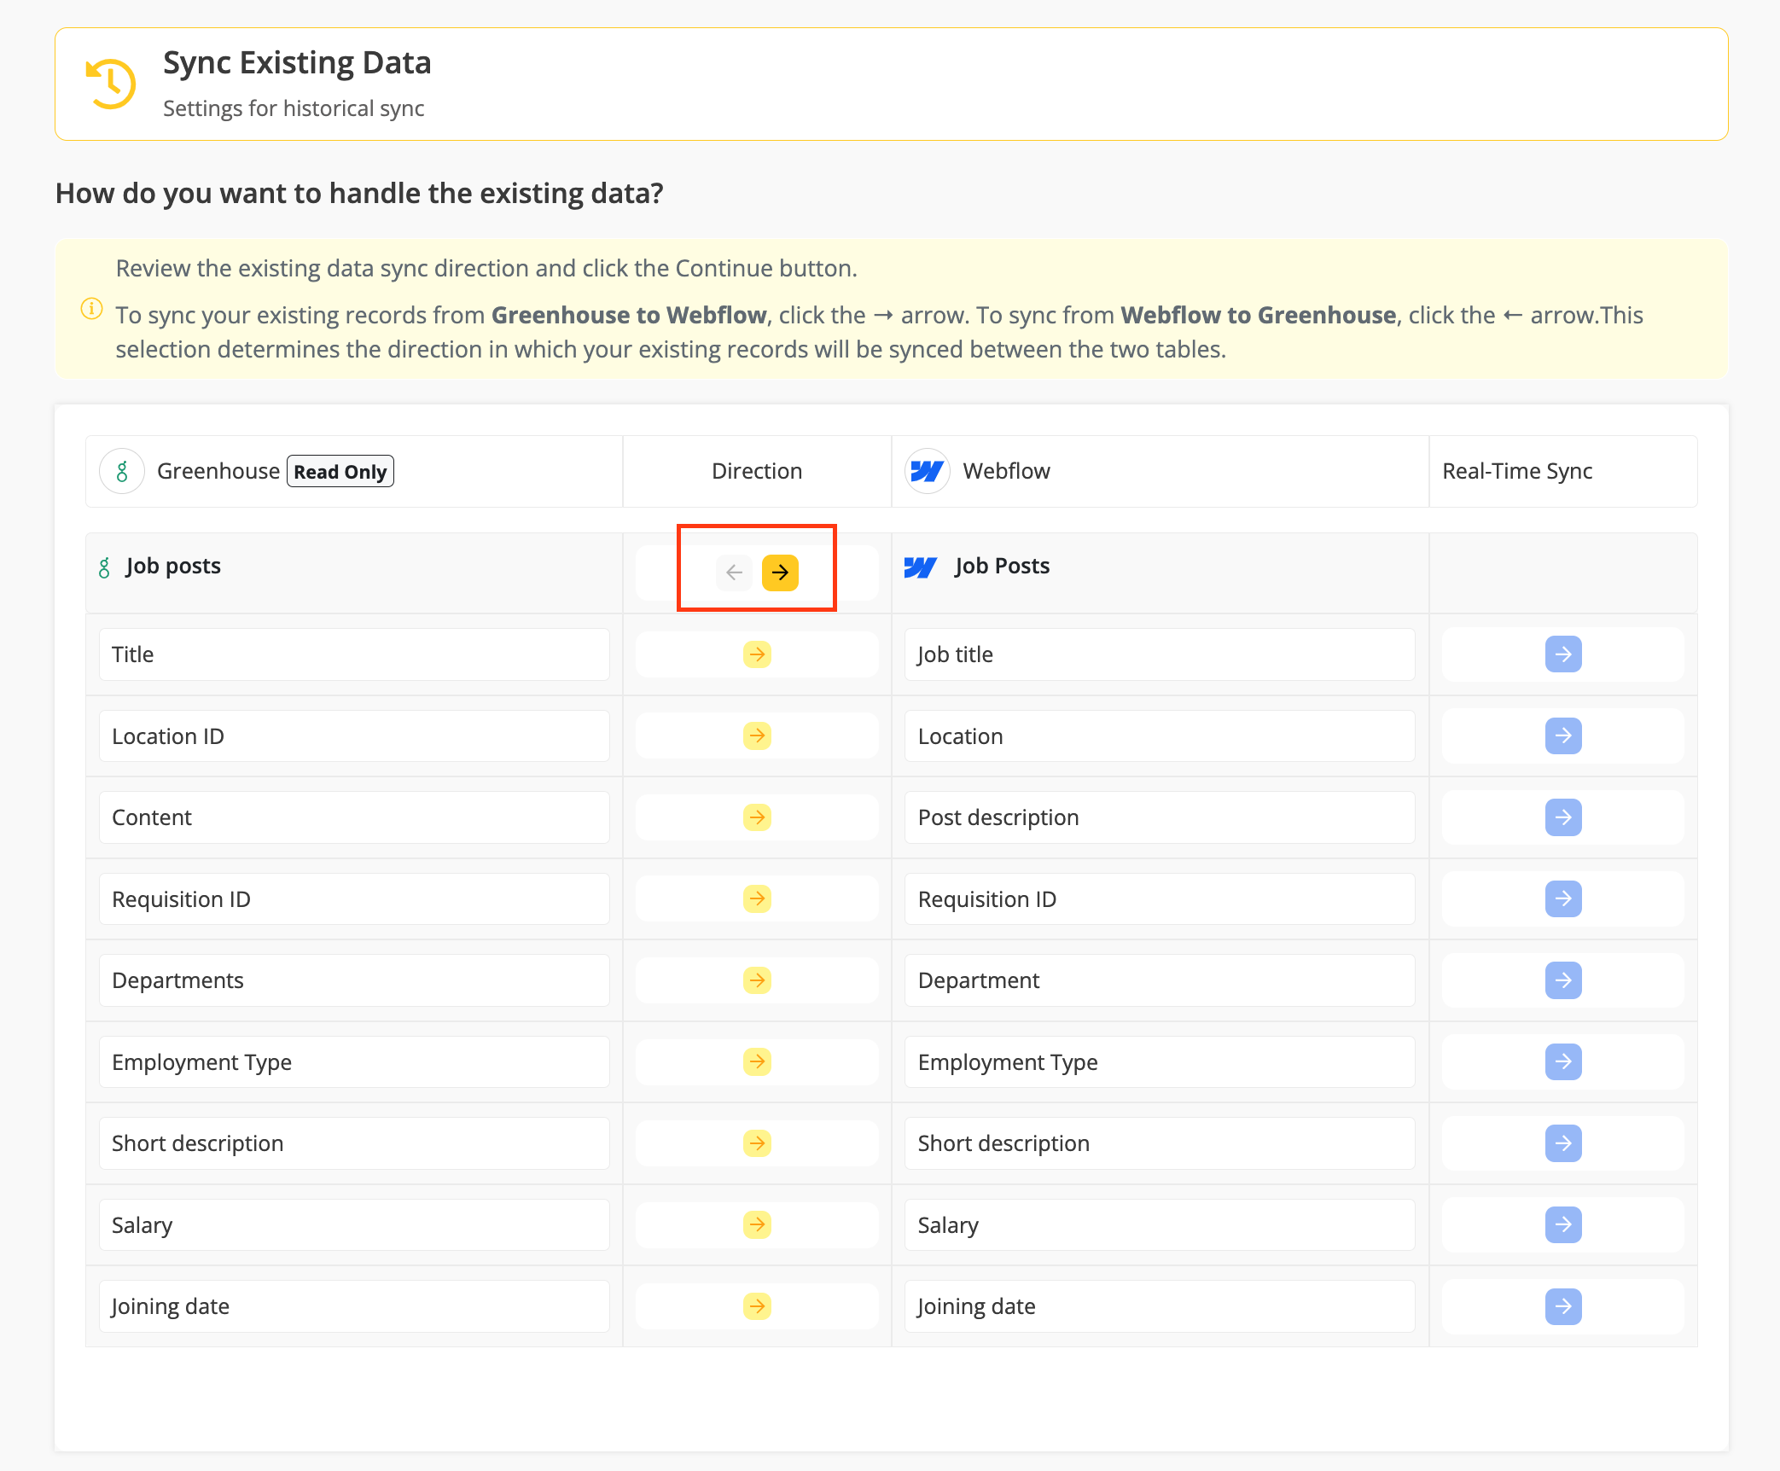Click the yellow direction arrow in Title row
This screenshot has width=1780, height=1471.
pyautogui.click(x=757, y=654)
